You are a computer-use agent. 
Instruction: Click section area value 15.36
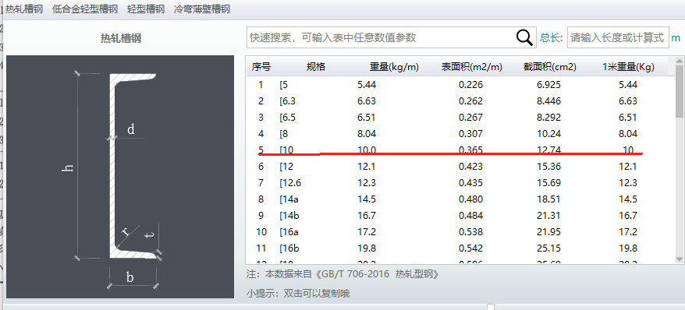548,166
